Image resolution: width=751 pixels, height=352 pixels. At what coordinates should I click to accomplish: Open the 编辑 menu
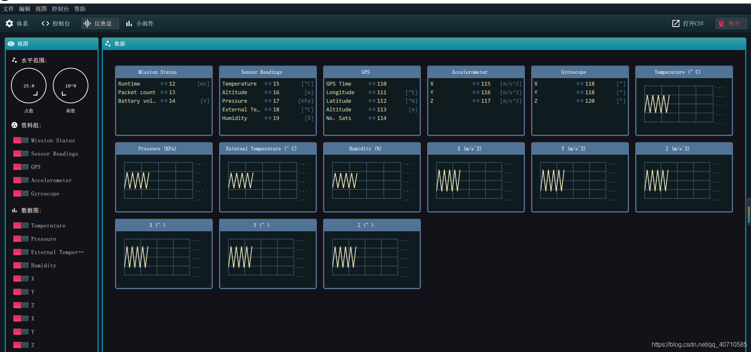tap(25, 9)
